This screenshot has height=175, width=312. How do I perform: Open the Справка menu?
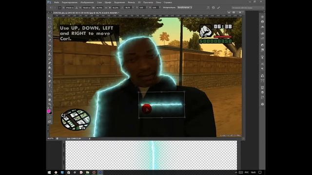coord(168,2)
